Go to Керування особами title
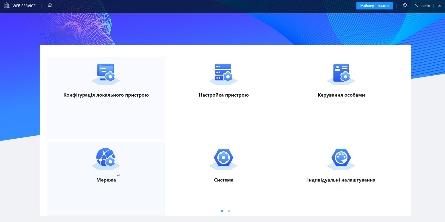Viewport: 445px width, 222px height. click(341, 95)
